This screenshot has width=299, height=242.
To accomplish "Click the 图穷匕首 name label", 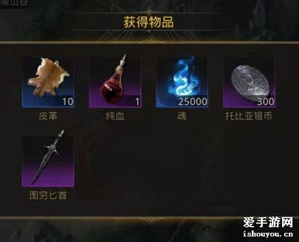I will [x=48, y=195].
